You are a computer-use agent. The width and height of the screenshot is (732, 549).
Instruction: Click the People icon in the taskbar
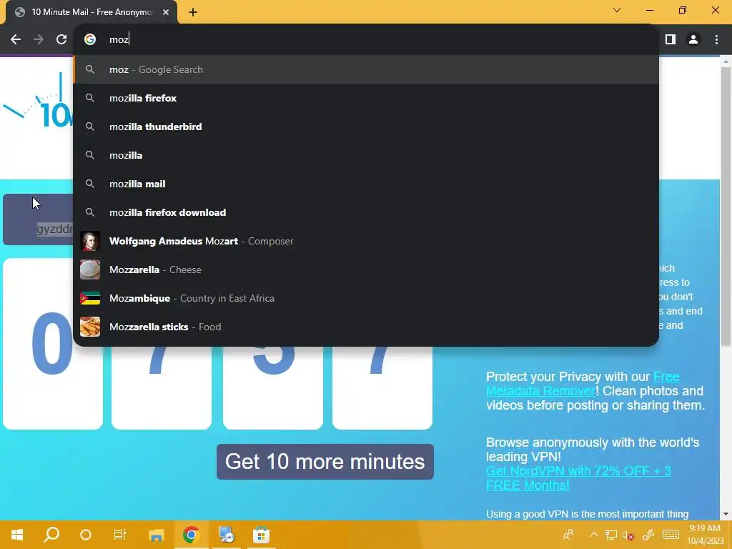tap(568, 535)
